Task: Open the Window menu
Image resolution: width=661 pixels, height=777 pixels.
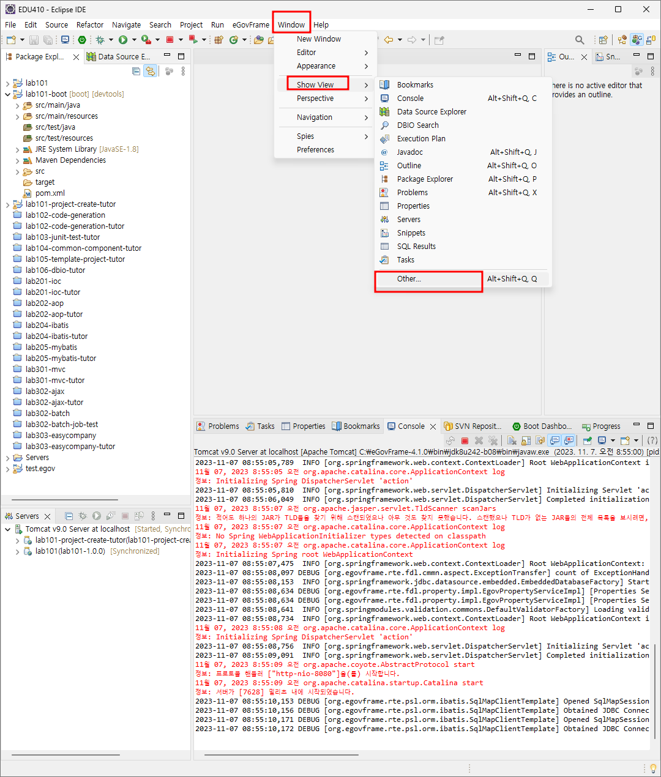Action: (291, 24)
